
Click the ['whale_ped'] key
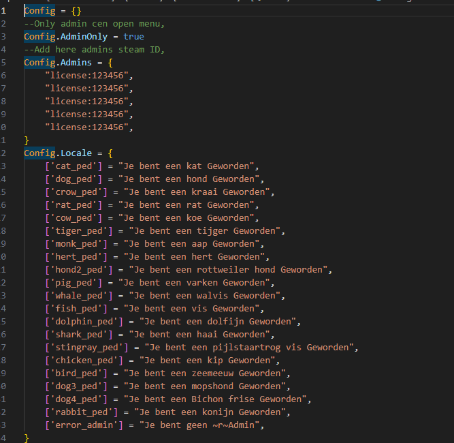pyautogui.click(x=79, y=296)
